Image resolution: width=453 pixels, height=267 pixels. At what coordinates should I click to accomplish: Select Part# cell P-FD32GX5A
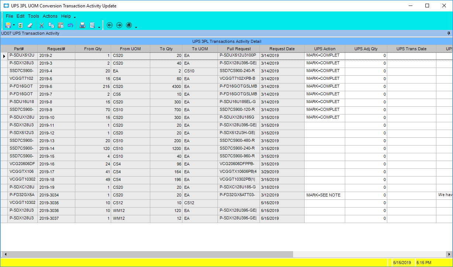(23, 195)
